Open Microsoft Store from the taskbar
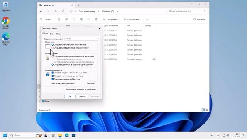Screen dimensions: 247x139 pos(74,136)
